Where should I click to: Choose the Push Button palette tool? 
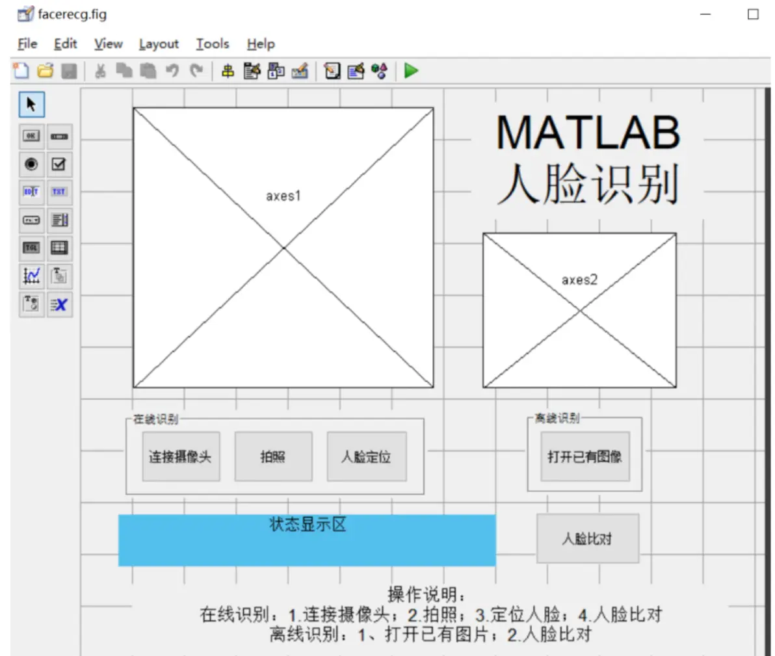31,136
